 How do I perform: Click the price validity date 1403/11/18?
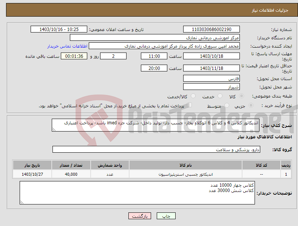[x=212, y=68]
